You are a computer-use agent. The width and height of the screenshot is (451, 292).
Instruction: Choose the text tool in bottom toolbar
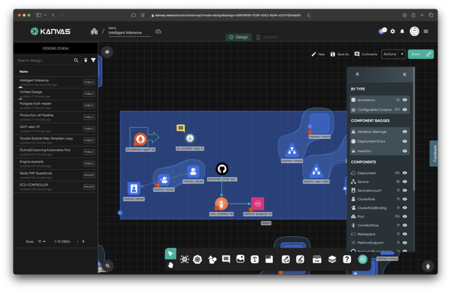(x=255, y=259)
